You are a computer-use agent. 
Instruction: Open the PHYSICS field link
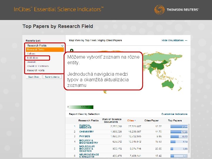coord(85,136)
